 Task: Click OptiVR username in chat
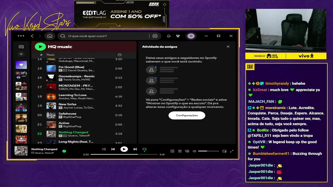pyautogui.click(x=259, y=142)
